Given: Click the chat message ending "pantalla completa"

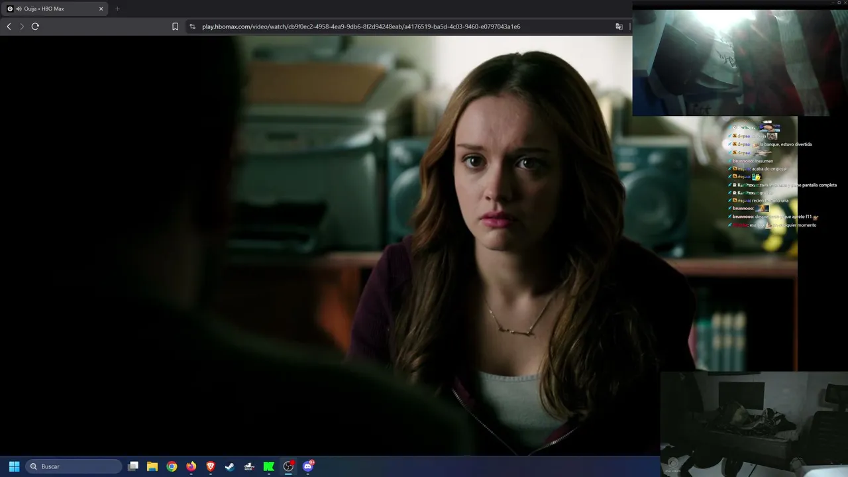Looking at the screenshot, I should click(x=782, y=185).
